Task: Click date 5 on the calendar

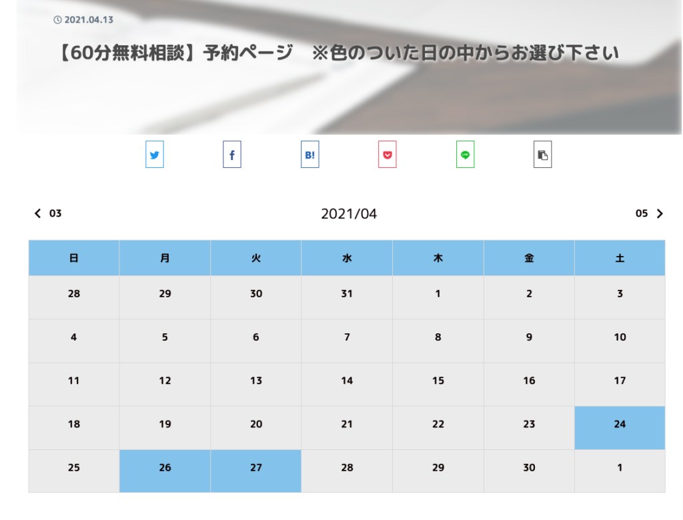Action: (165, 341)
